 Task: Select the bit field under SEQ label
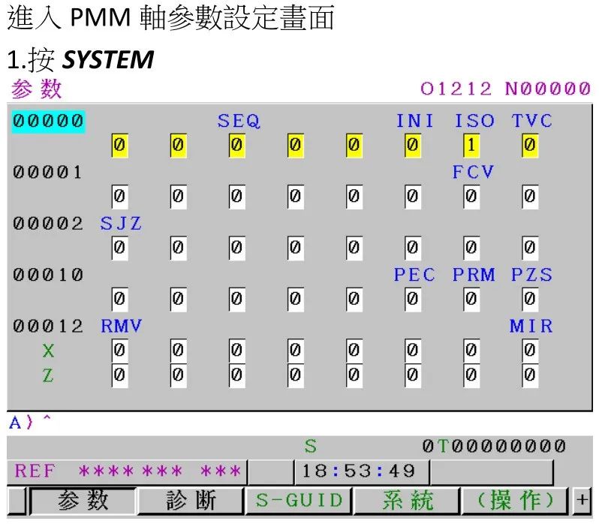click(x=237, y=145)
